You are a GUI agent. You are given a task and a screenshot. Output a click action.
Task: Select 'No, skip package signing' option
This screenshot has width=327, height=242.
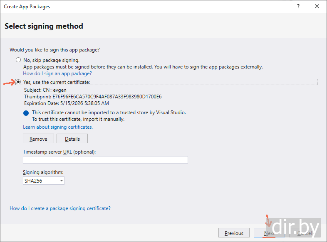click(18, 60)
